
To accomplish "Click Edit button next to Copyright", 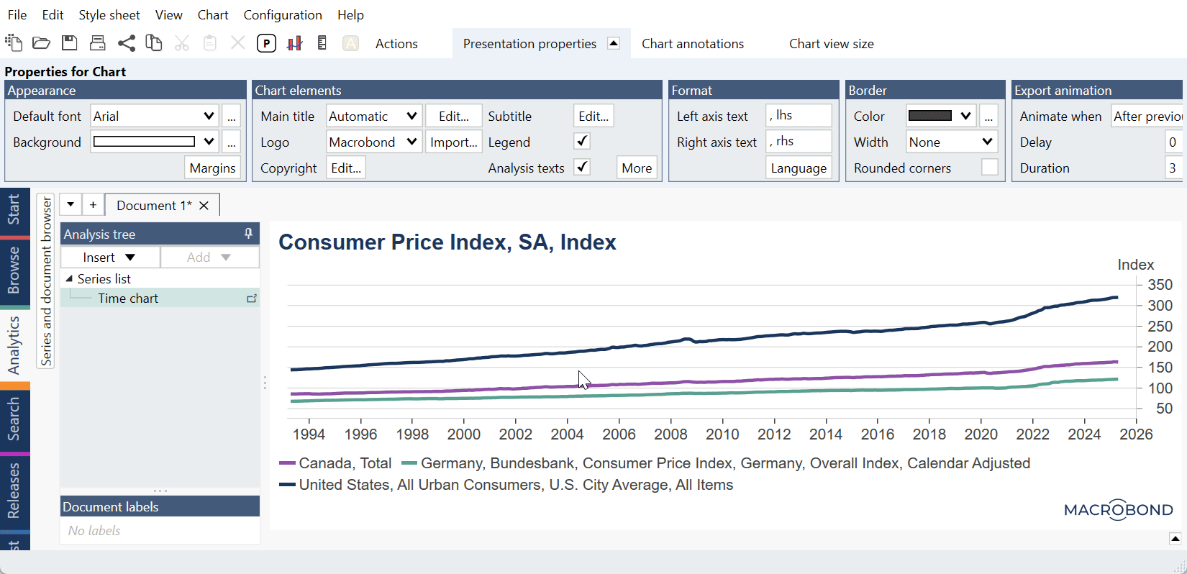I will click(346, 168).
